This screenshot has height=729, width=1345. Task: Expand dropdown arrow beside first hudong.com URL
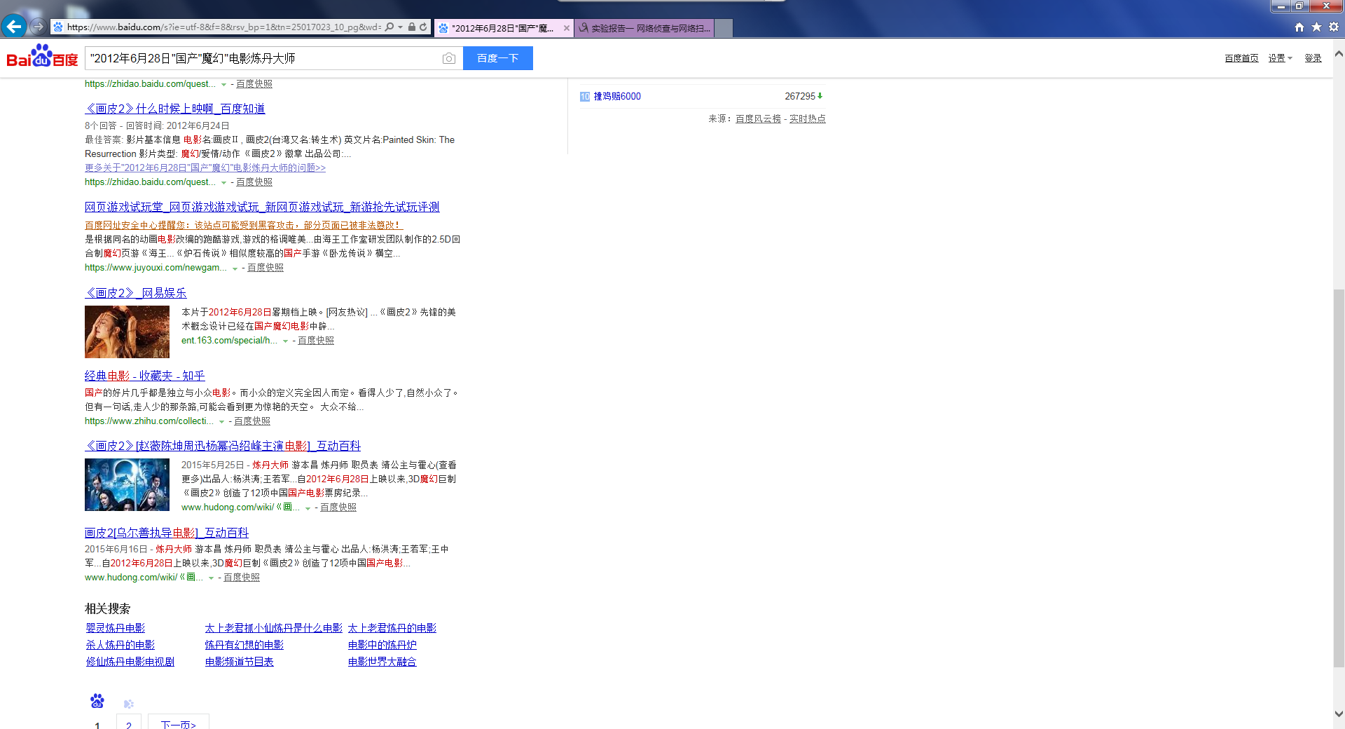[x=308, y=508]
